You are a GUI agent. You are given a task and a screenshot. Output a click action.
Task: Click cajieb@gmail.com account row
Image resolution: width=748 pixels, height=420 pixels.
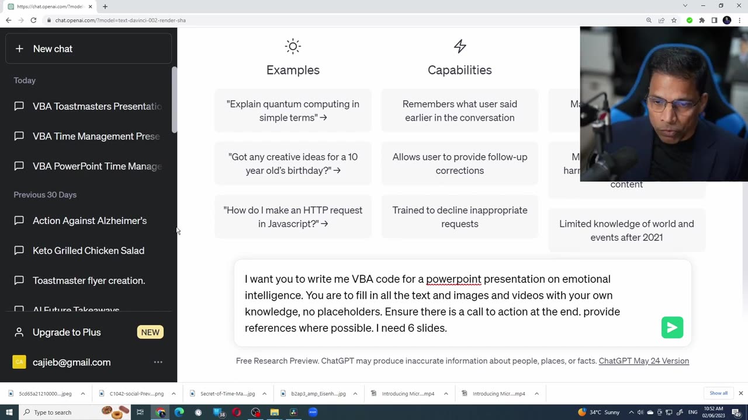point(88,362)
